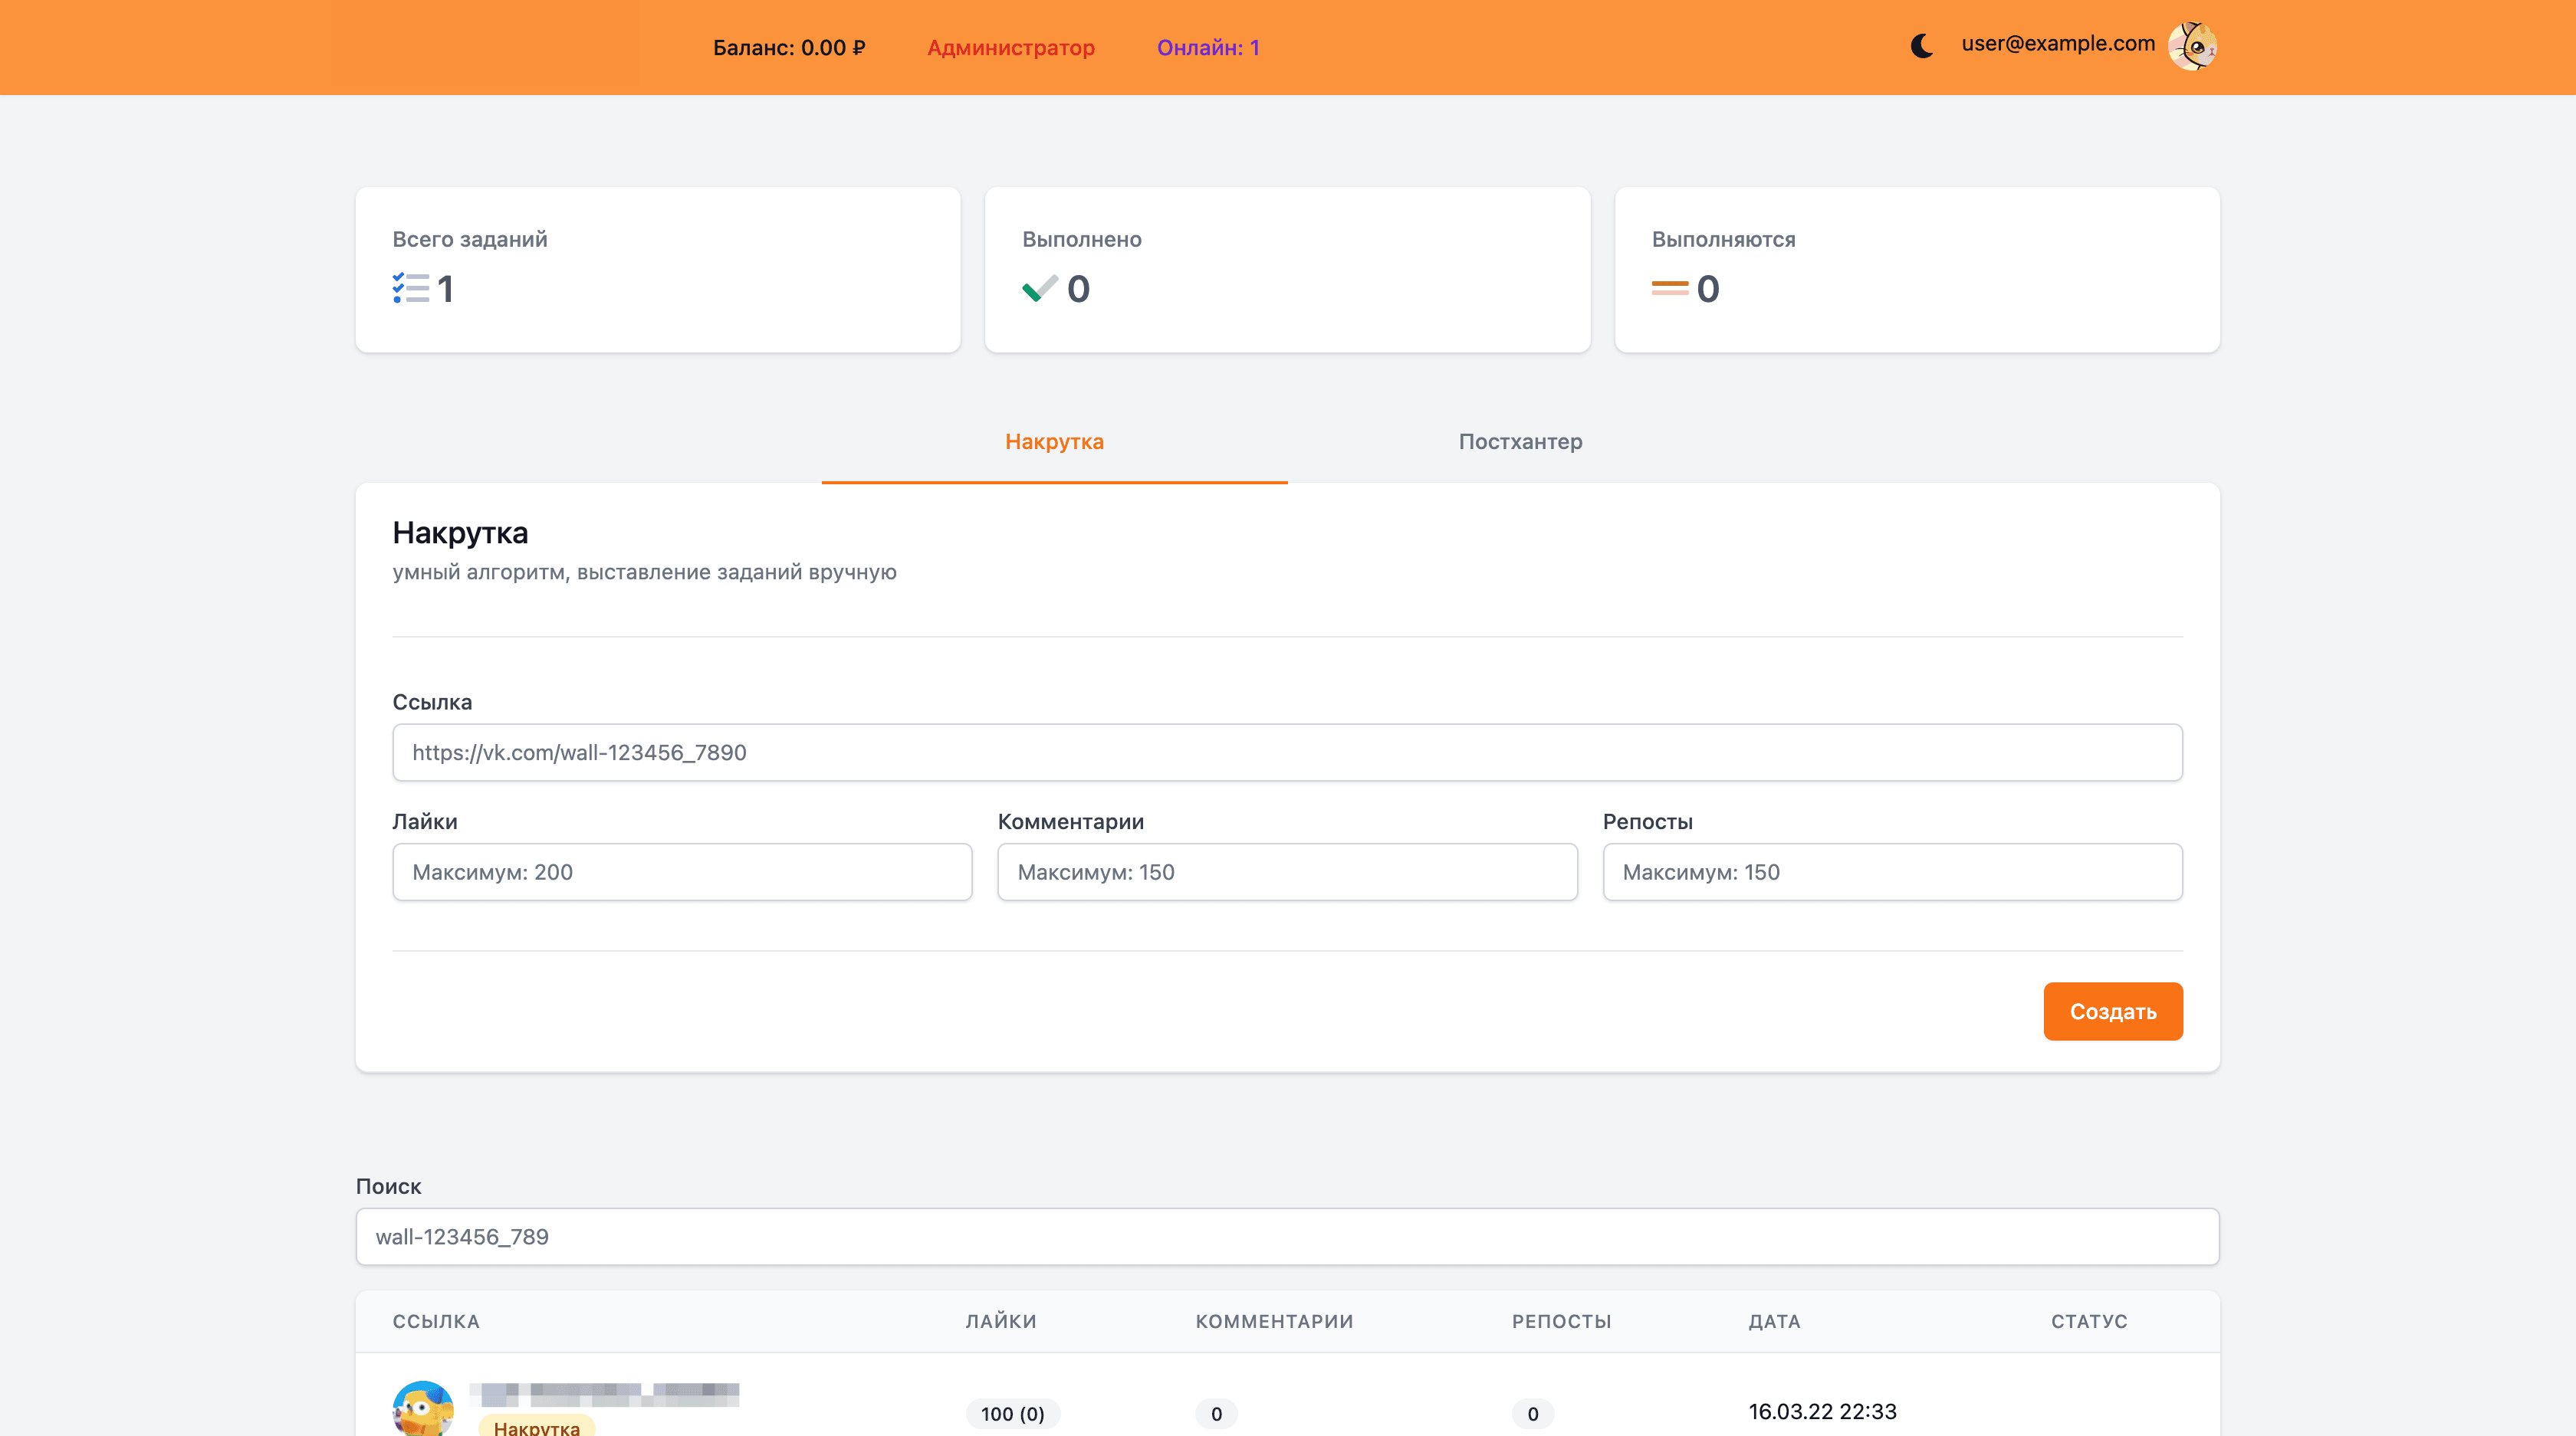Click the Онлайн: 1 indicator
2576x1436 pixels.
pos(1208,48)
